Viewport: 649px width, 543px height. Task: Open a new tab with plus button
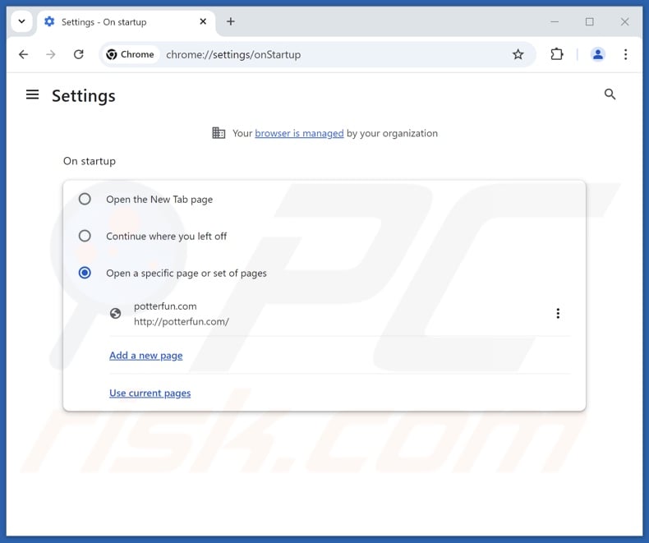[231, 21]
